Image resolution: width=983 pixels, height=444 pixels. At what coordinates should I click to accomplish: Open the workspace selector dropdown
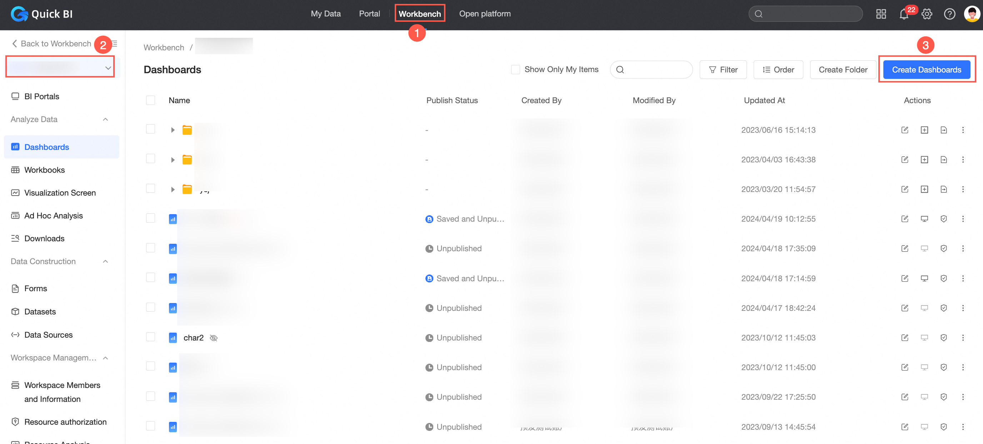60,67
